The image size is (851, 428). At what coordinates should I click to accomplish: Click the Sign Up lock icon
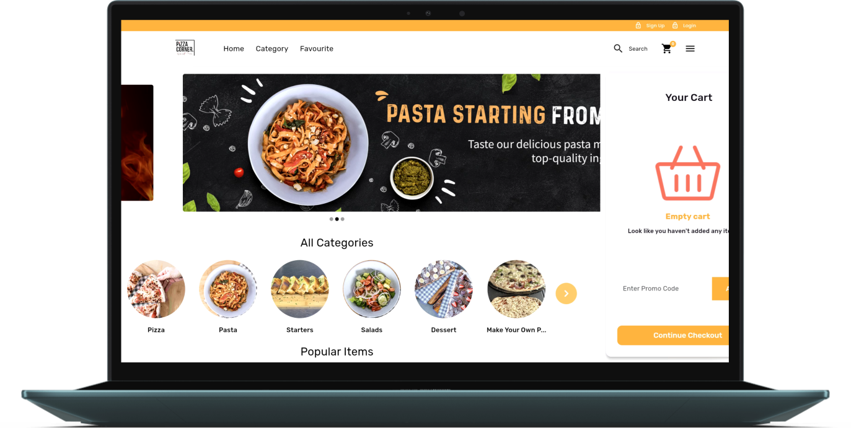pyautogui.click(x=638, y=25)
